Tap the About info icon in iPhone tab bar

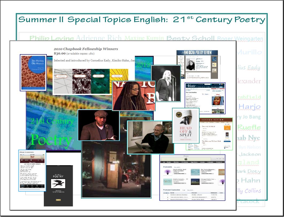(42, 185)
